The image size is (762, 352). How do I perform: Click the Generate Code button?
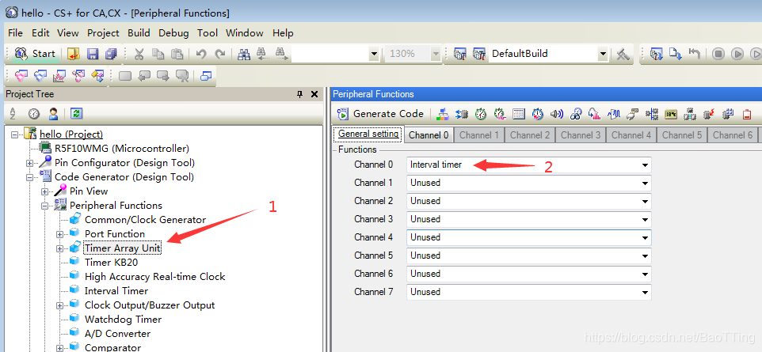380,114
